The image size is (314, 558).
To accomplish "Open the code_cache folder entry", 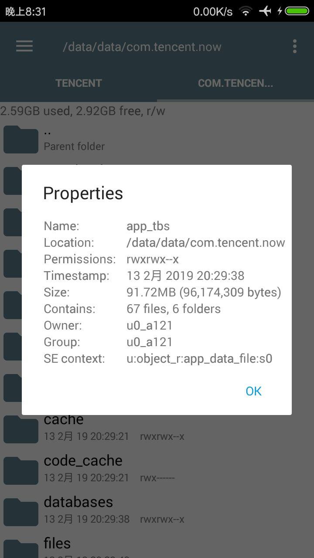I will click(157, 469).
